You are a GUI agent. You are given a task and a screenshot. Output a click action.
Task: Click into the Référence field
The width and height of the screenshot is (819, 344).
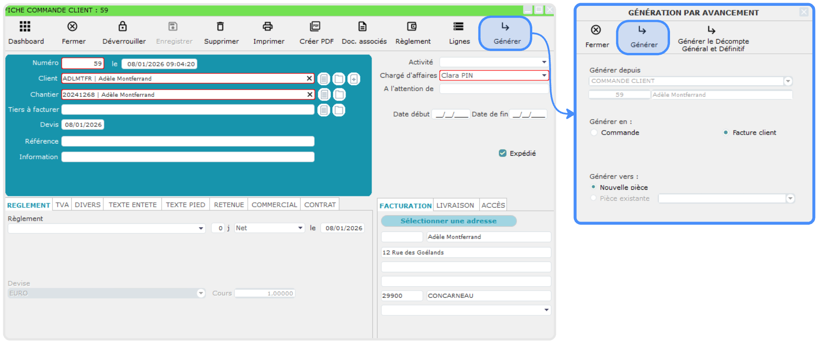coord(188,141)
